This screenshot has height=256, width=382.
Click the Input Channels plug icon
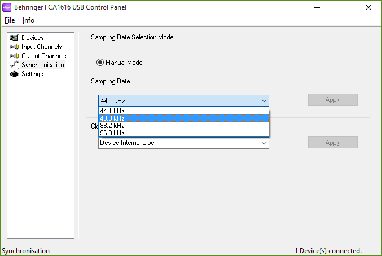click(14, 47)
